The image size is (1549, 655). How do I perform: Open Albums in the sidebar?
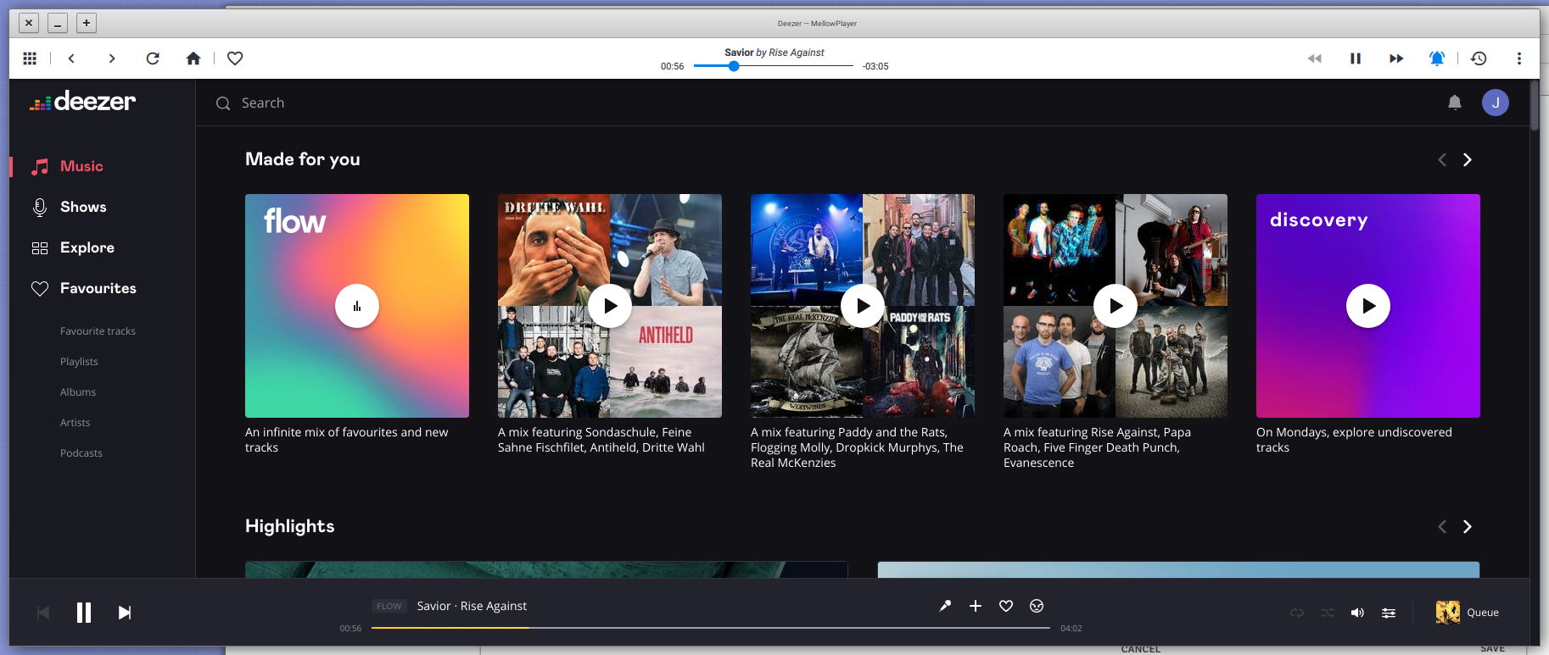[78, 392]
